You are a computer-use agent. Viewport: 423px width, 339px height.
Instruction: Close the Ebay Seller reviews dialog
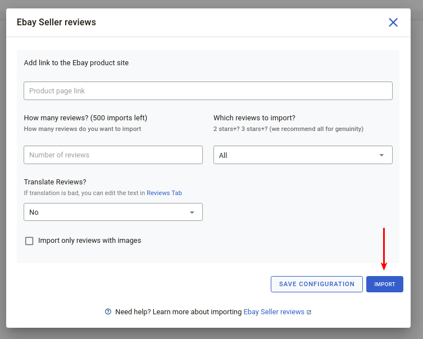tap(393, 22)
